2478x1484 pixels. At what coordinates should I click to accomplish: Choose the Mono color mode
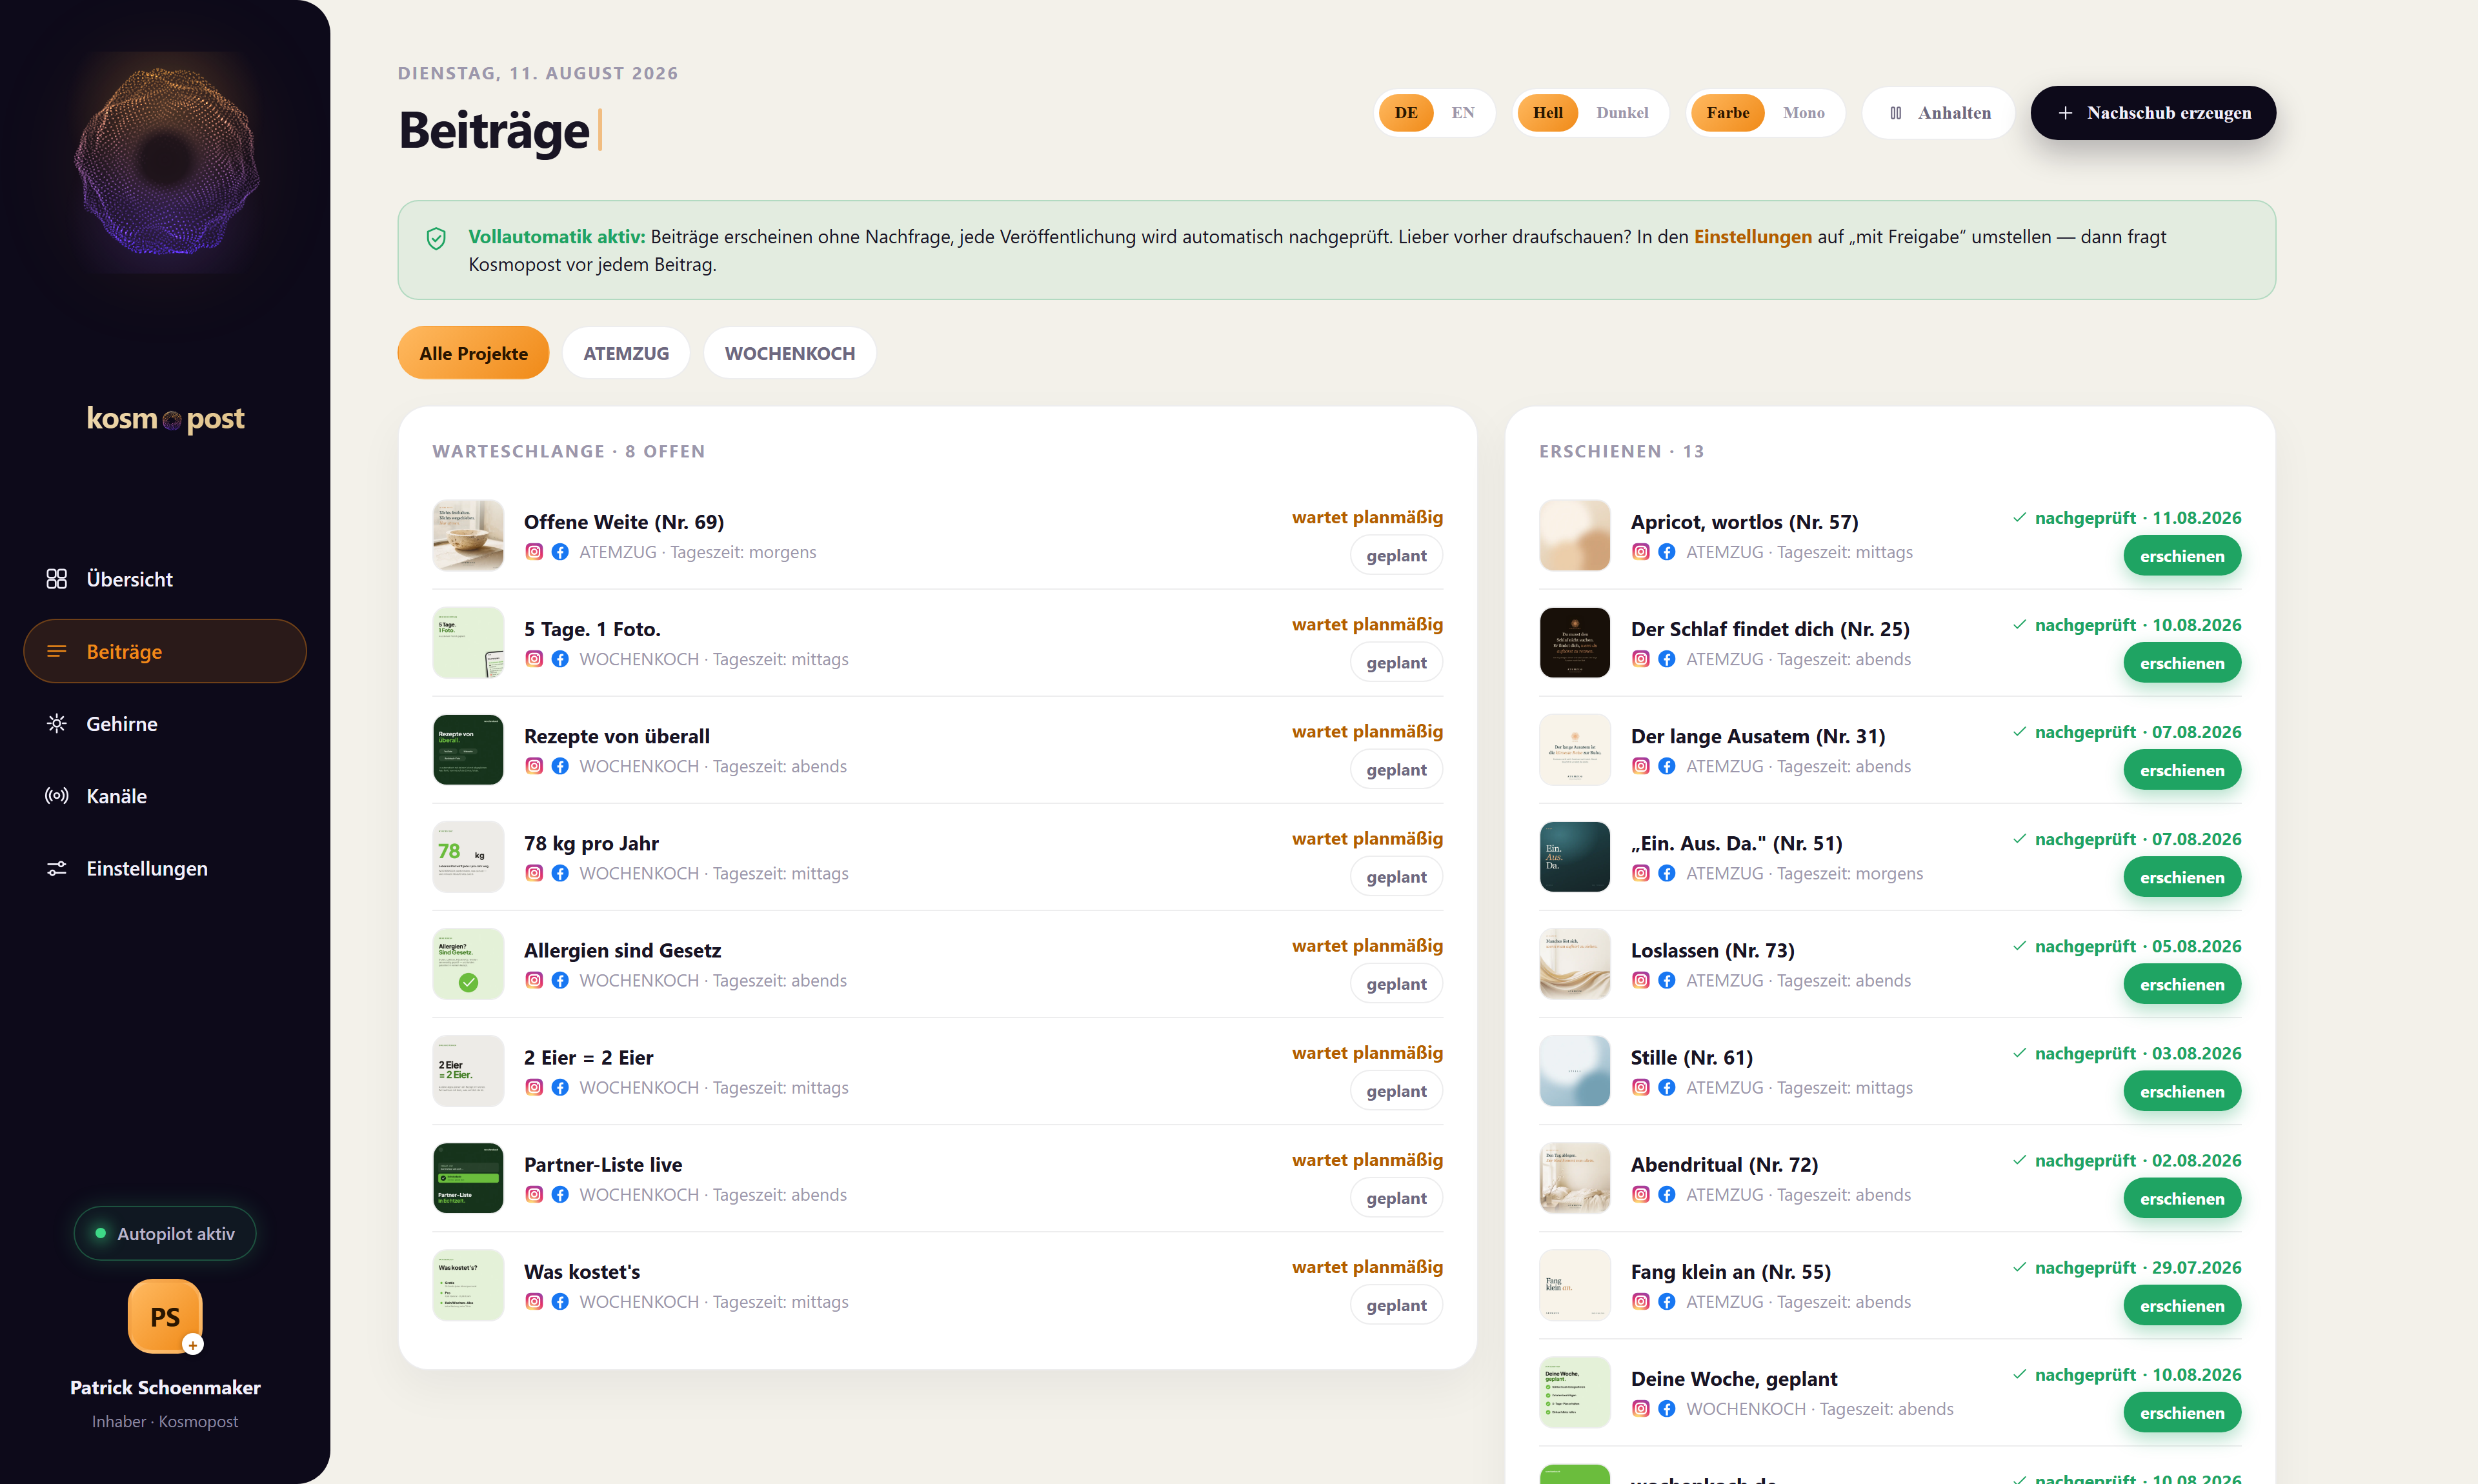tap(1804, 113)
